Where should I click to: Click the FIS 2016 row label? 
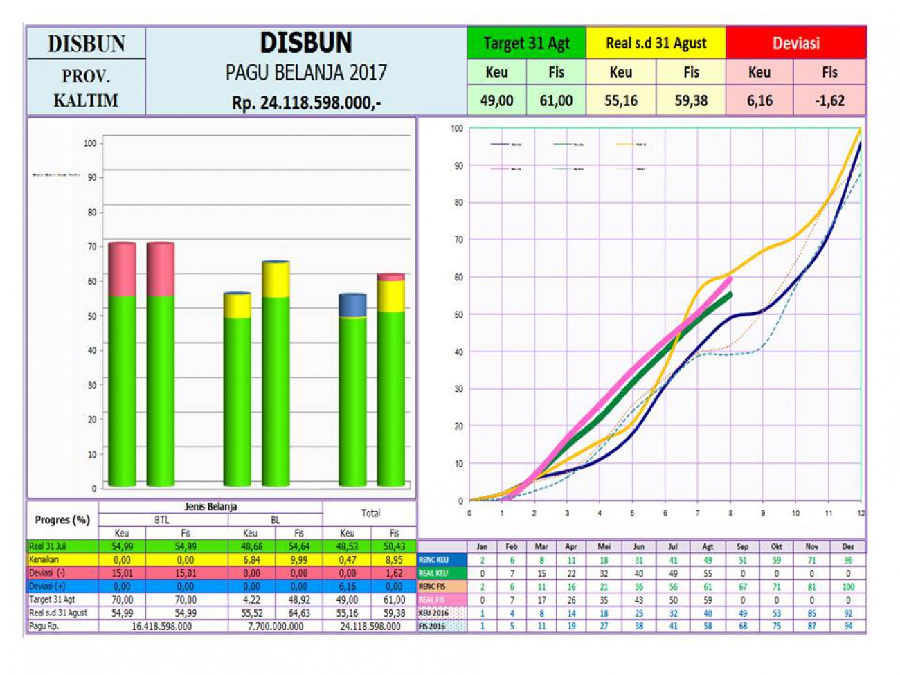(442, 626)
